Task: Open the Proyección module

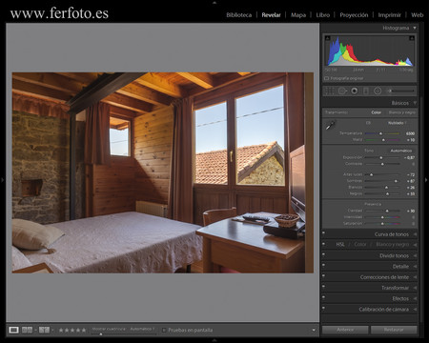Action: tap(354, 15)
